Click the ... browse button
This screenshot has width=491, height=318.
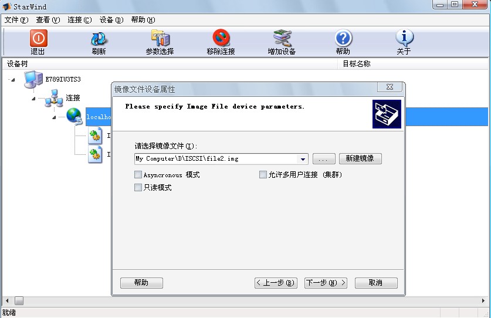point(324,159)
